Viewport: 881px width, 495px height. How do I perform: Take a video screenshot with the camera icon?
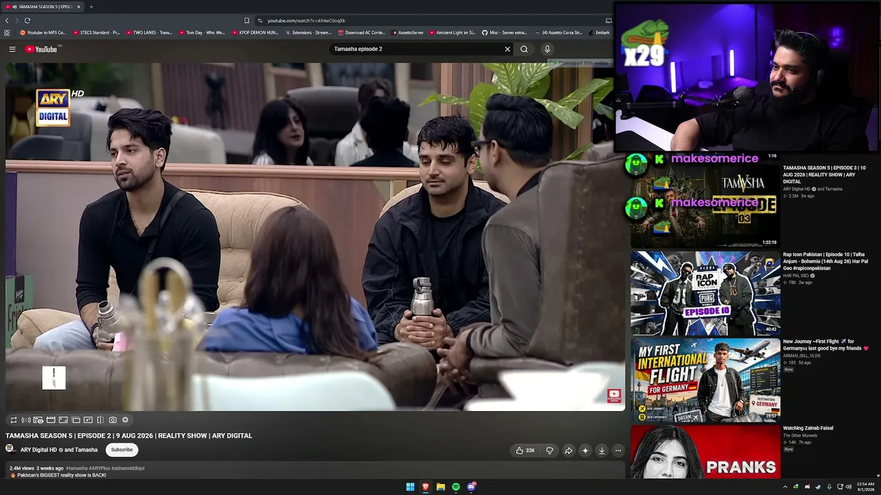pos(113,420)
